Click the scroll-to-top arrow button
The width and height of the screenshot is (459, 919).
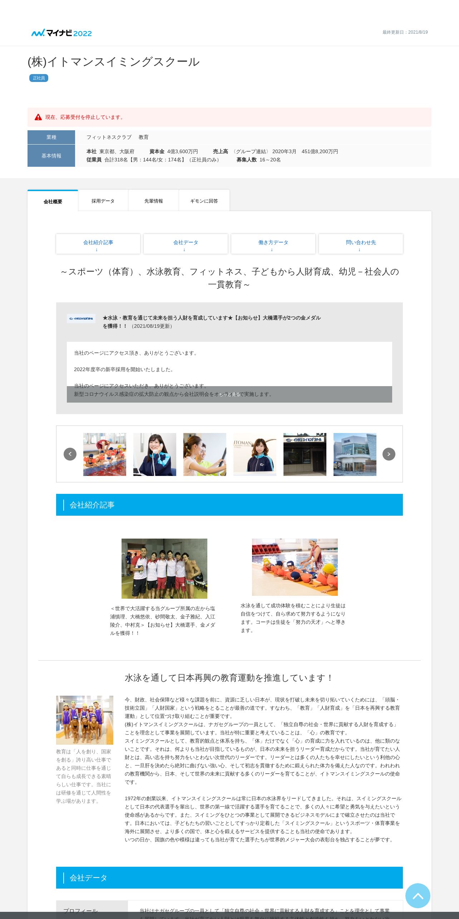tap(418, 896)
